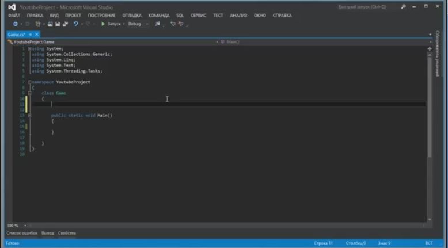Click the System.Collections.Generic using line
The width and height of the screenshot is (448, 248).
pos(72,54)
